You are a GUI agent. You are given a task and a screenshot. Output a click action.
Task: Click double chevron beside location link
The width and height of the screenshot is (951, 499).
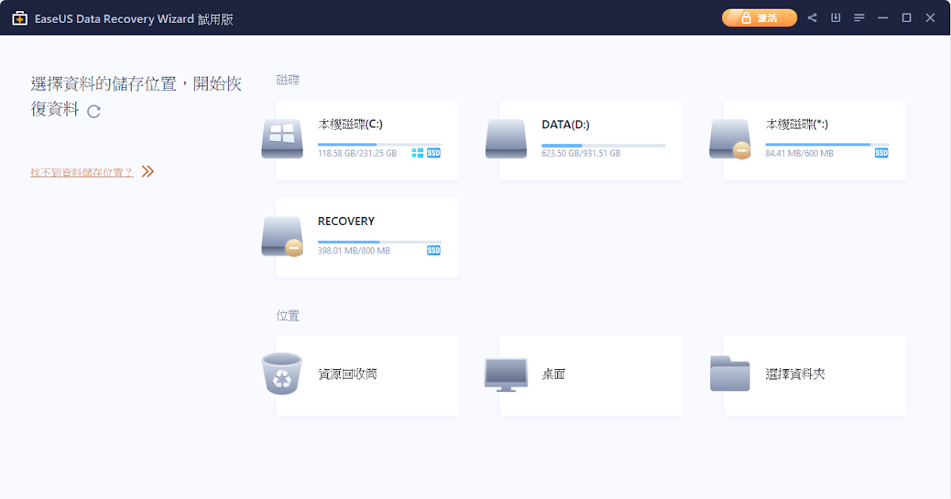tap(147, 171)
